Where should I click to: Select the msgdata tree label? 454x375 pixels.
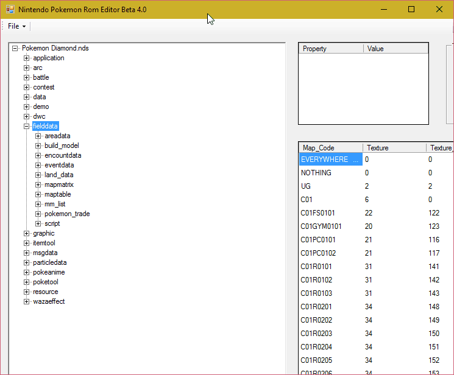point(45,253)
